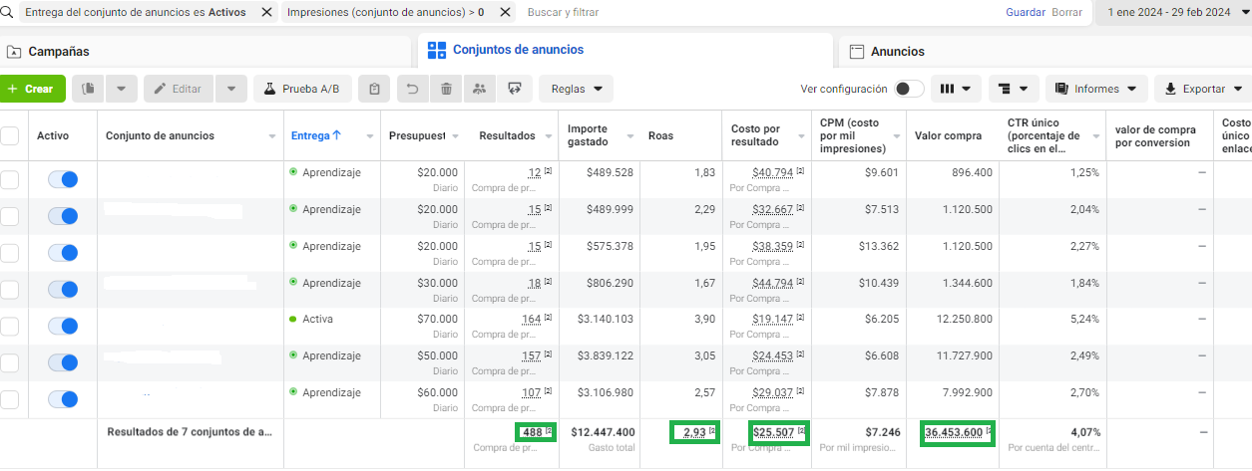Check the row checkbox for $3.839.122 ad set
The width and height of the screenshot is (1252, 471).
(x=9, y=363)
